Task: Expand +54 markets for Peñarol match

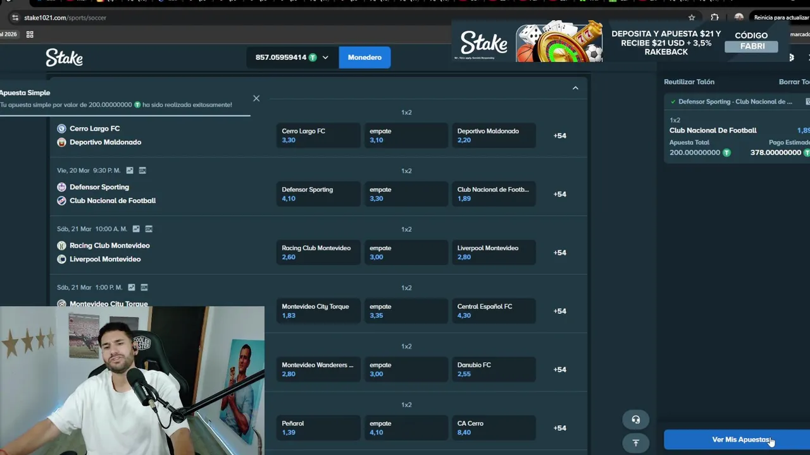Action: tap(560, 428)
